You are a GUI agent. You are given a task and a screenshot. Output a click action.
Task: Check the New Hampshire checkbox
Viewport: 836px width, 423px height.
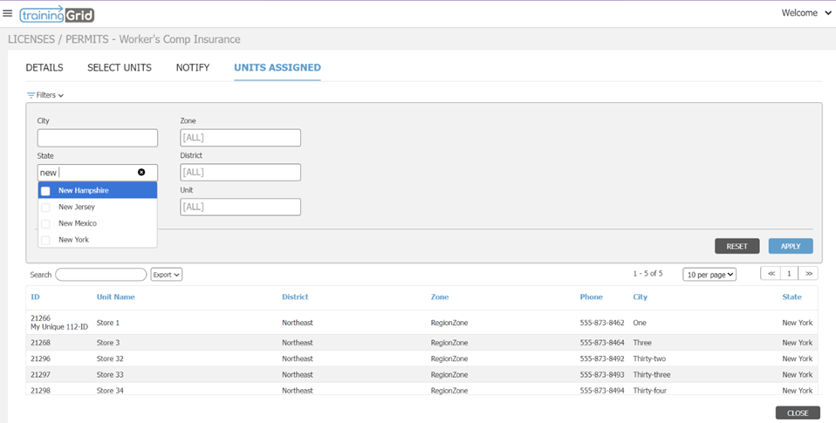[x=45, y=191]
